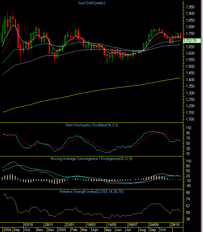This screenshot has height=232, width=203.
Task: Click the 1,100 price axis label
Action: click(x=191, y=119)
